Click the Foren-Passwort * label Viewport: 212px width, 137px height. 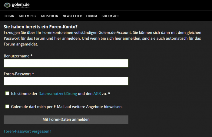[19, 74]
